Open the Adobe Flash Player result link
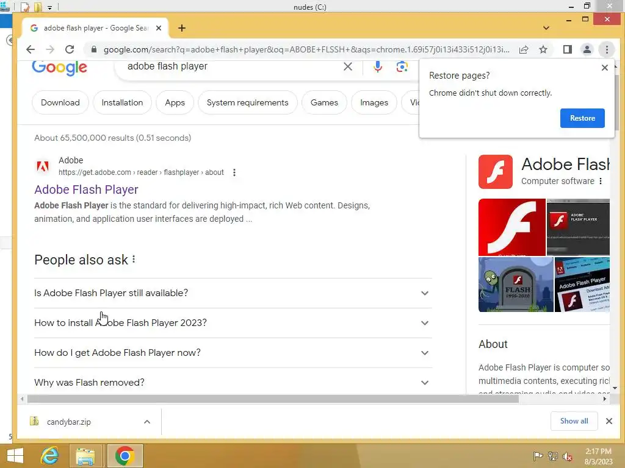This screenshot has width=625, height=468. click(x=86, y=190)
